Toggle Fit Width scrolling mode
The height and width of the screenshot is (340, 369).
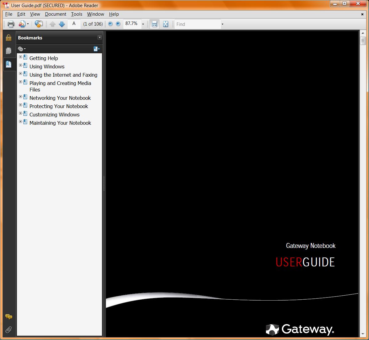pos(154,24)
